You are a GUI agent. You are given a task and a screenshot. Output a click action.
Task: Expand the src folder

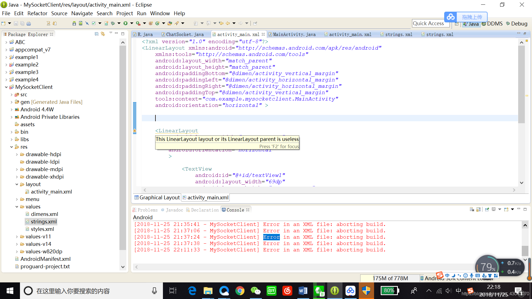(x=12, y=94)
